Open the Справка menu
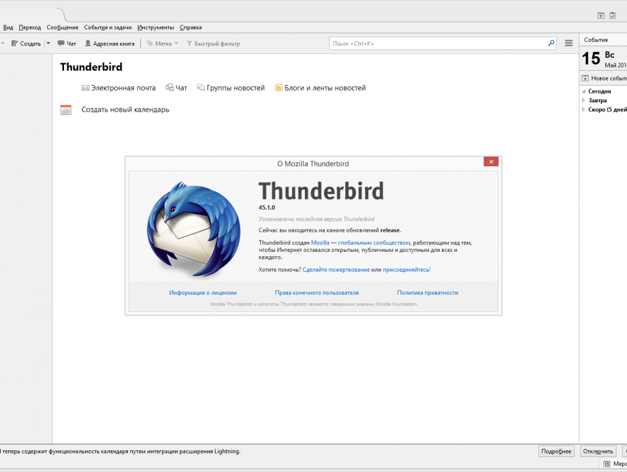Viewport: 627px width, 472px height. pos(191,27)
